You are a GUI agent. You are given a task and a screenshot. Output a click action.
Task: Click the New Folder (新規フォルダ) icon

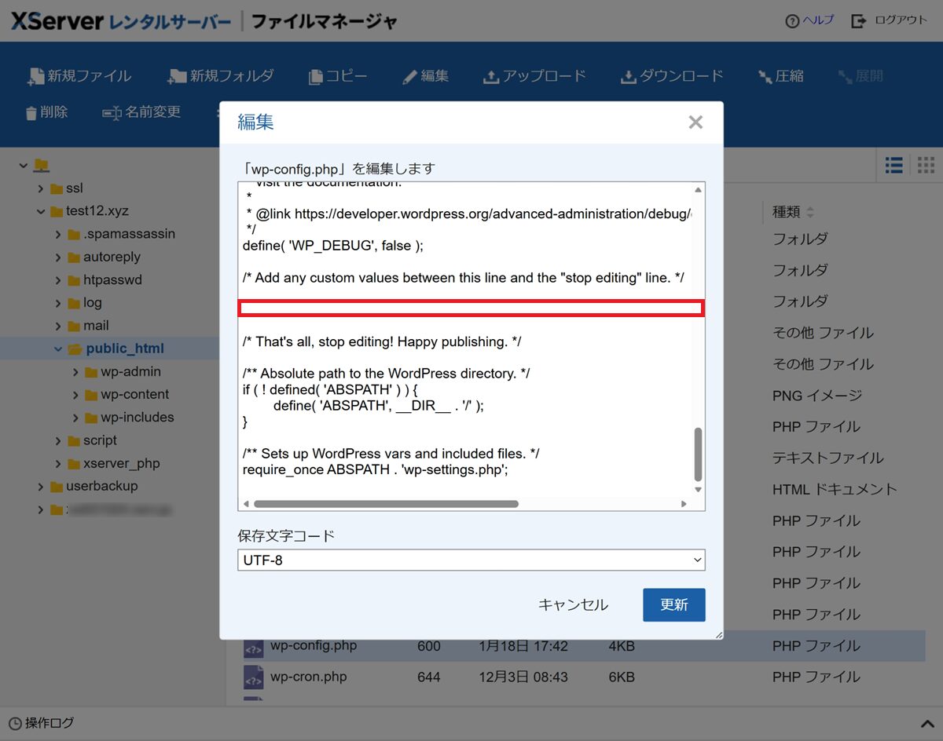coord(178,77)
